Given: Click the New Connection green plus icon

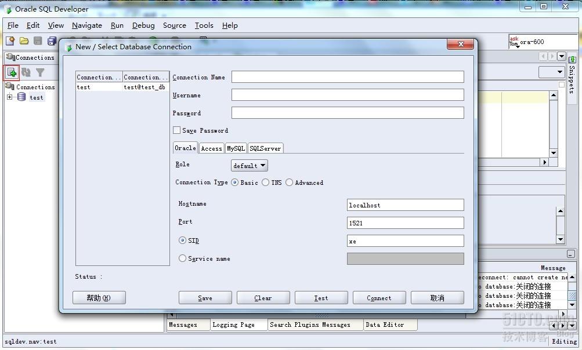Looking at the screenshot, I should click(12, 72).
